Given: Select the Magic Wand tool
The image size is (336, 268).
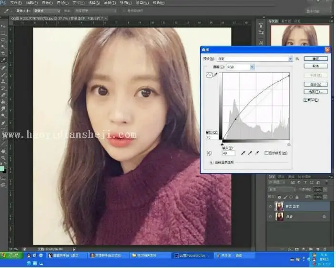Looking at the screenshot, I should 3,47.
